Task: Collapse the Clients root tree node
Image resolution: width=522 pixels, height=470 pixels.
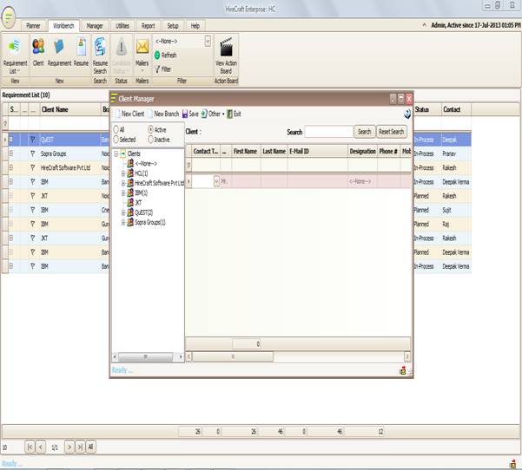Action: point(116,153)
